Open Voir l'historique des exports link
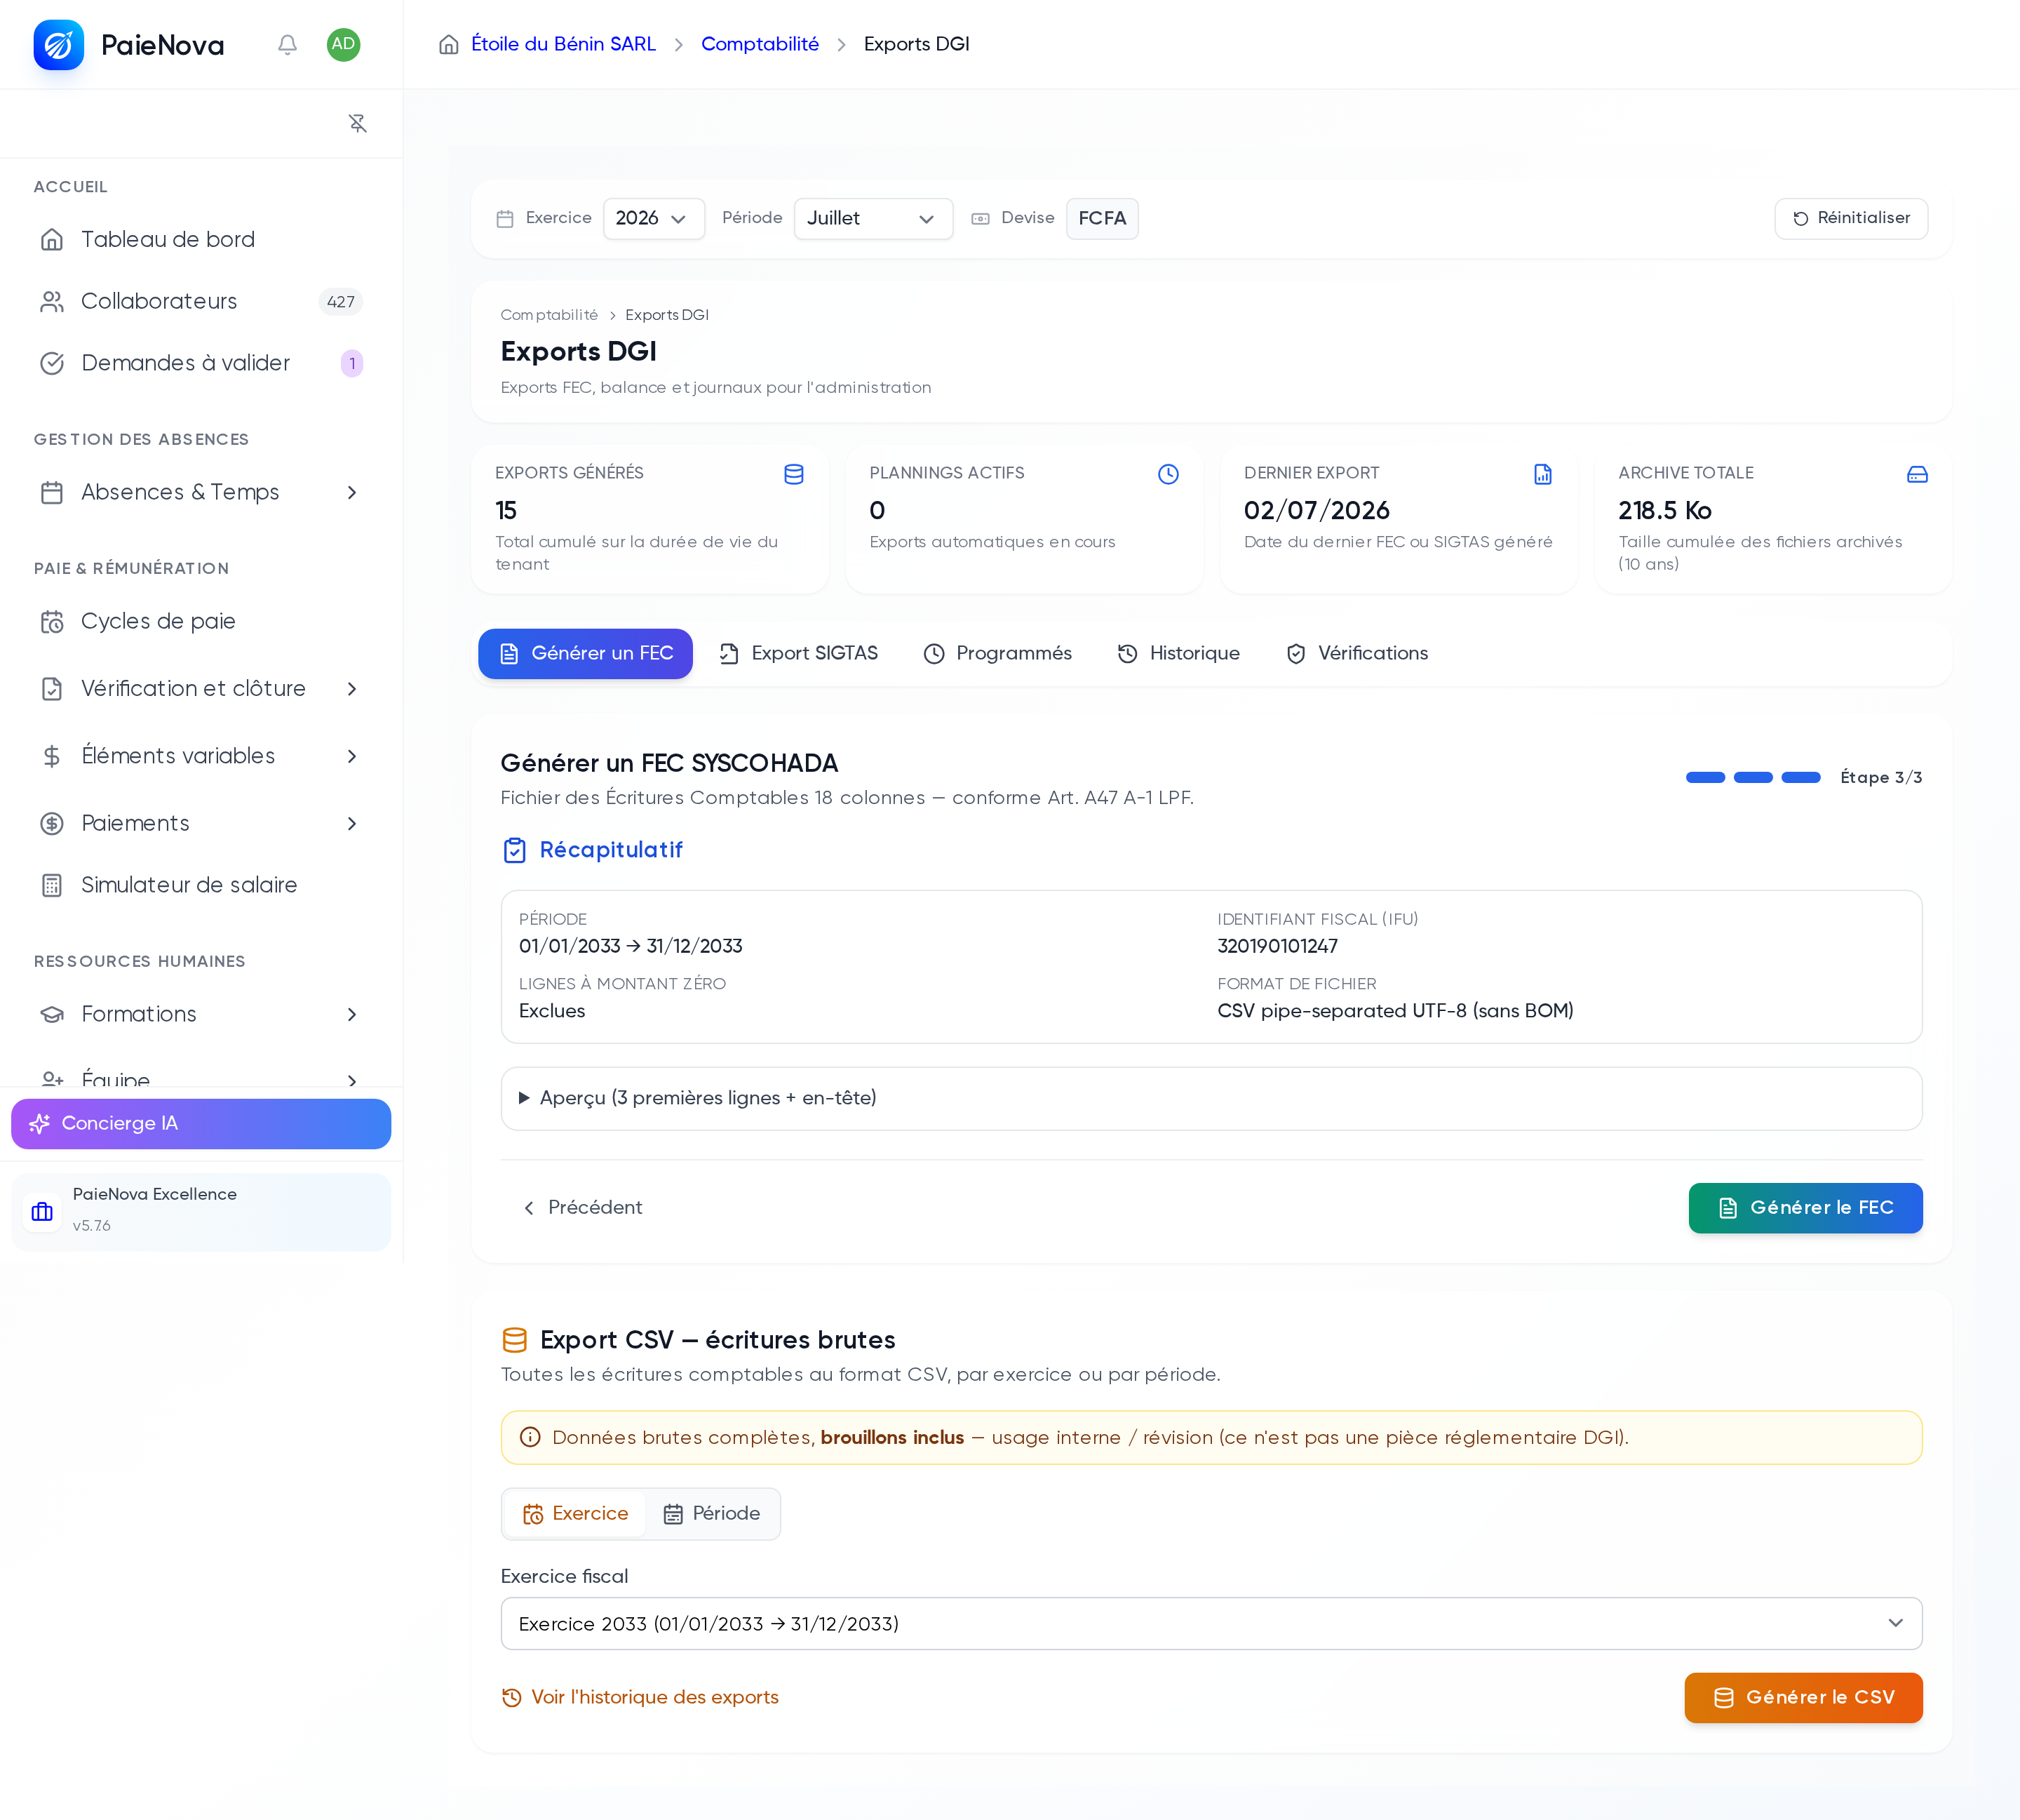 pyautogui.click(x=640, y=1698)
